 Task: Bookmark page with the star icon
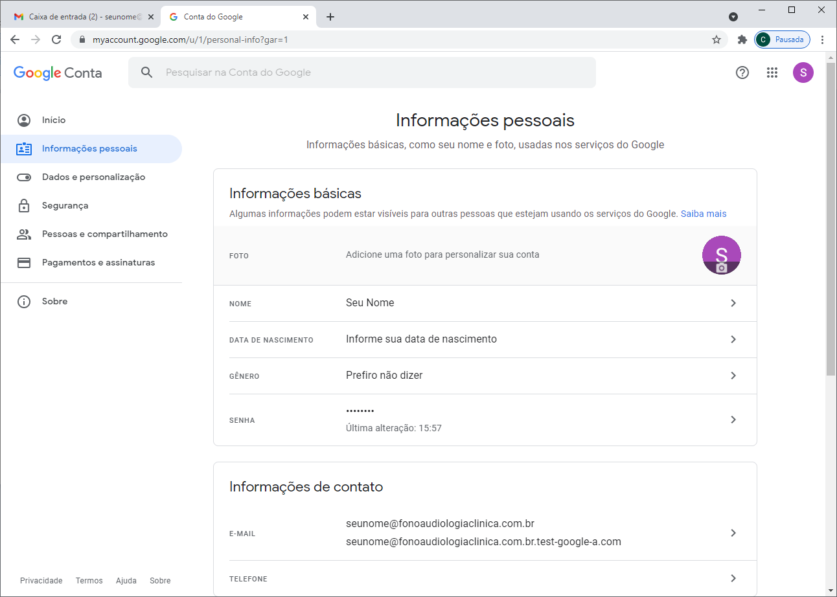(x=717, y=39)
